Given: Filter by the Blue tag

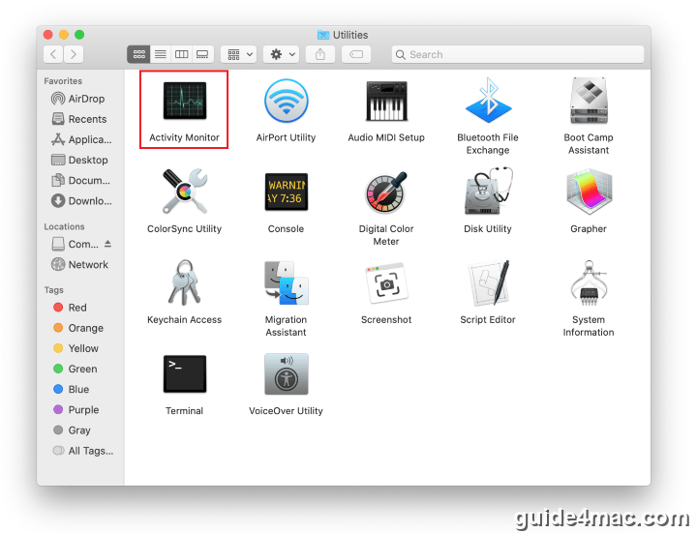Looking at the screenshot, I should (71, 389).
